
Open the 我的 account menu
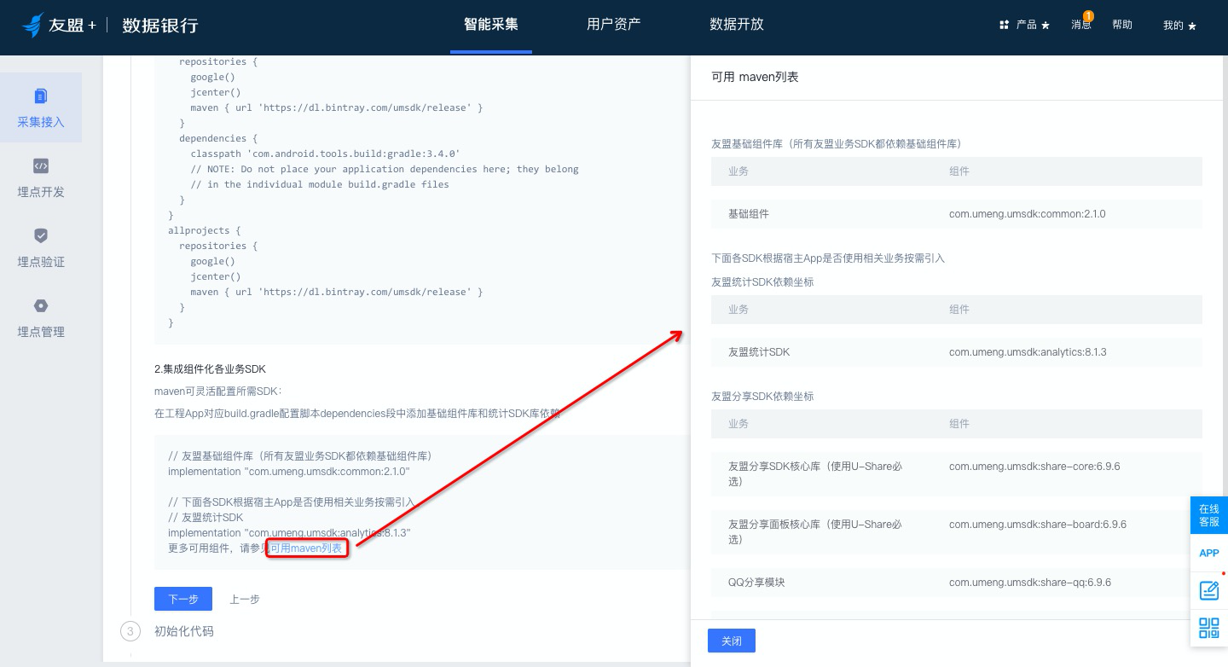pyautogui.click(x=1179, y=26)
